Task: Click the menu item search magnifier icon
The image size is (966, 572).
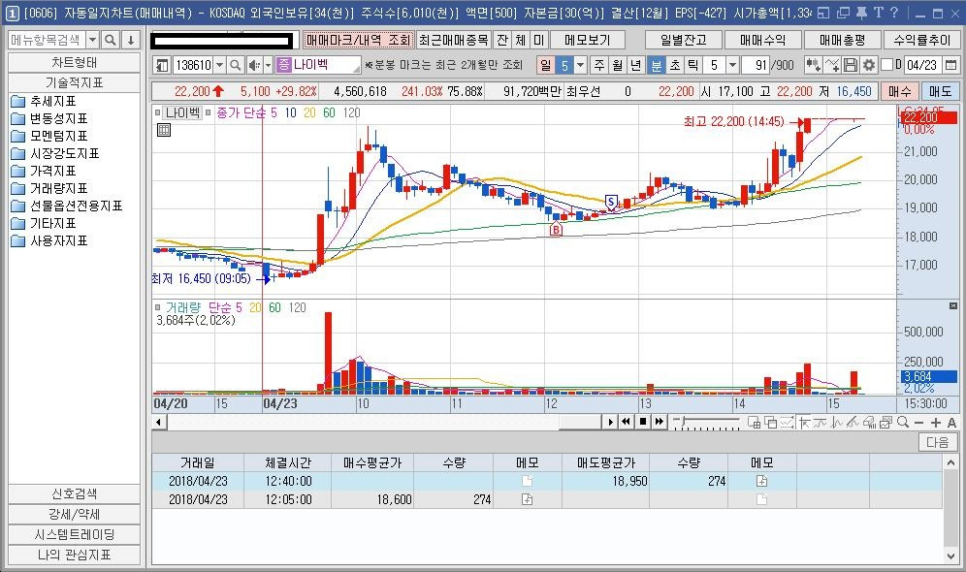Action: (111, 40)
